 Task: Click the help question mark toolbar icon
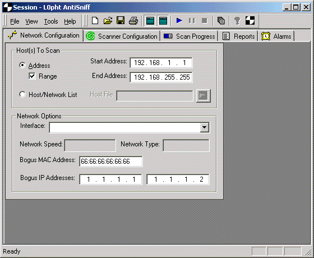[237, 21]
